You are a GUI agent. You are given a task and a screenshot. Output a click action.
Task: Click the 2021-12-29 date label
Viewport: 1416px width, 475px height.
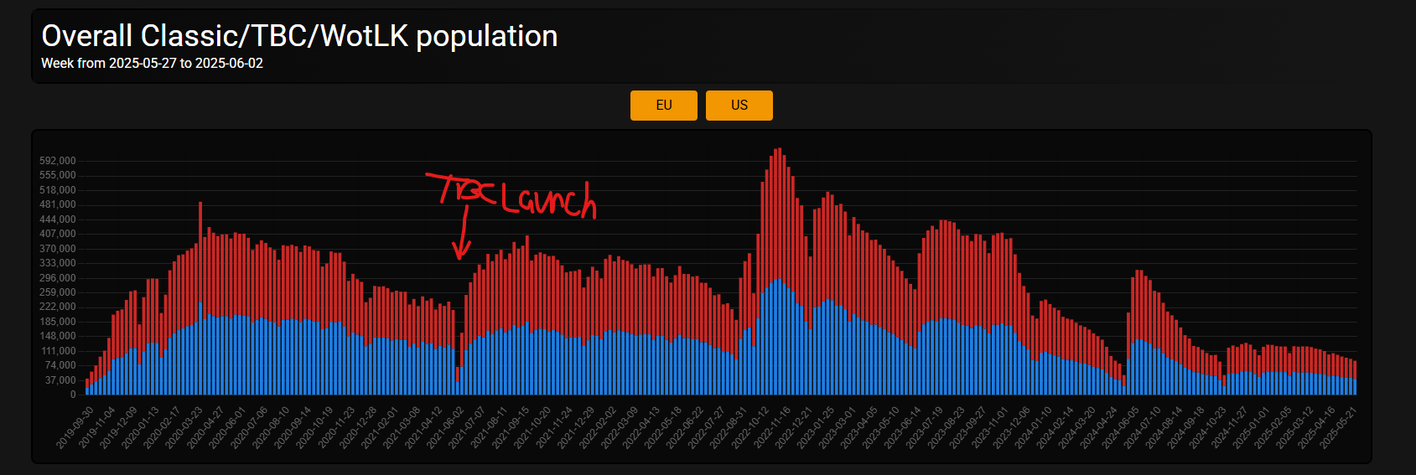coord(576,428)
